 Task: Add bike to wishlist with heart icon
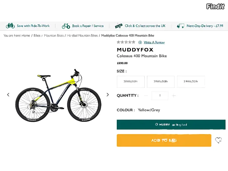(x=218, y=140)
